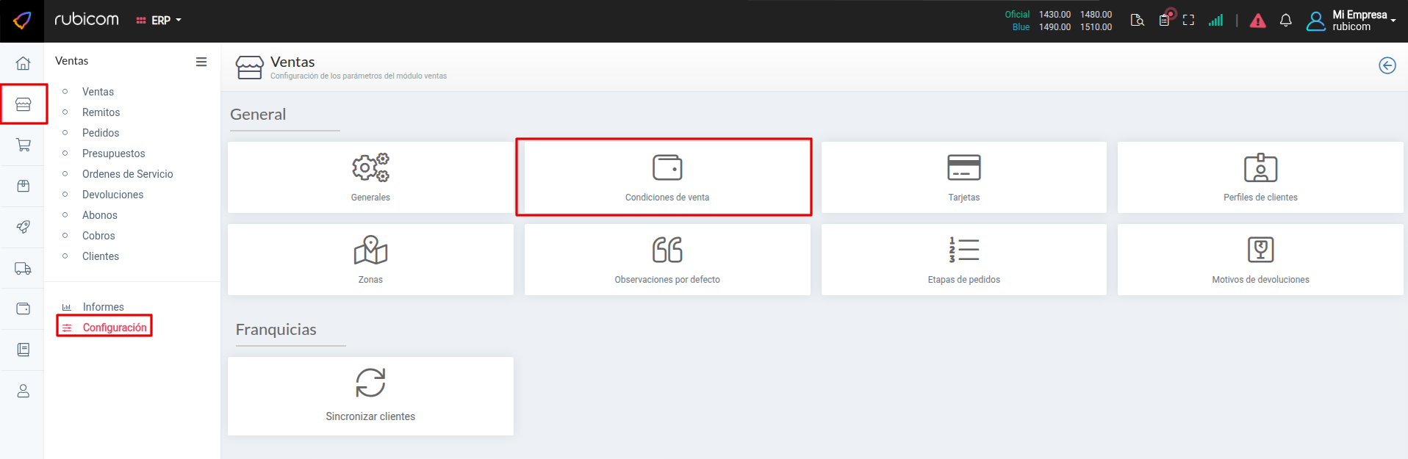Image resolution: width=1408 pixels, height=459 pixels.
Task: Open the Tarjetas configuration tile
Action: click(x=963, y=178)
